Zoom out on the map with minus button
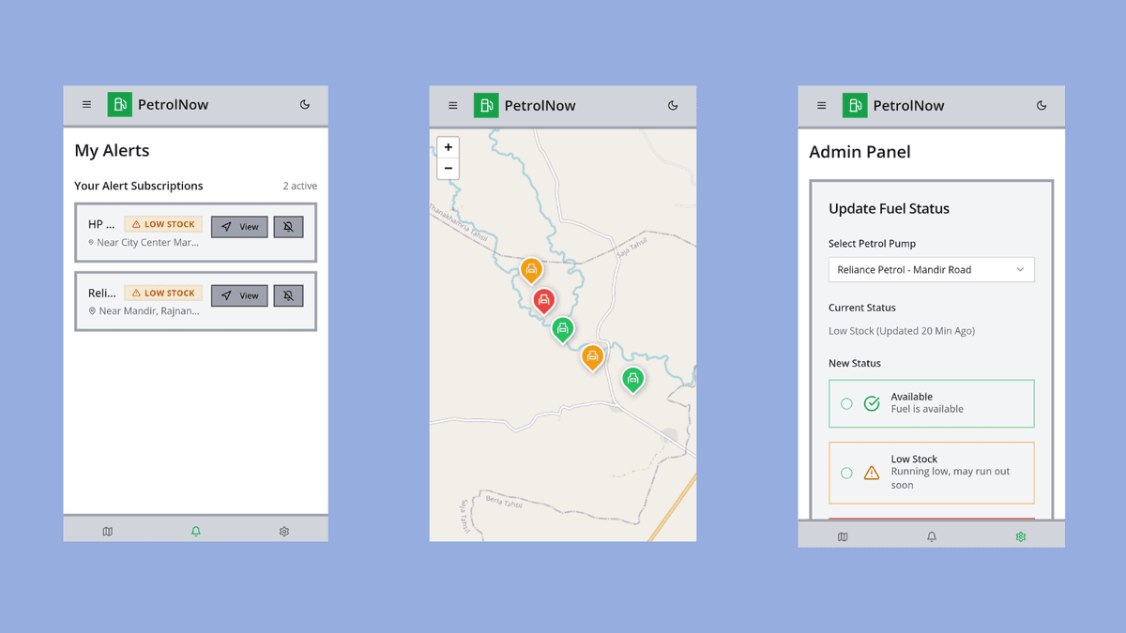Viewport: 1126px width, 633px height. click(448, 168)
